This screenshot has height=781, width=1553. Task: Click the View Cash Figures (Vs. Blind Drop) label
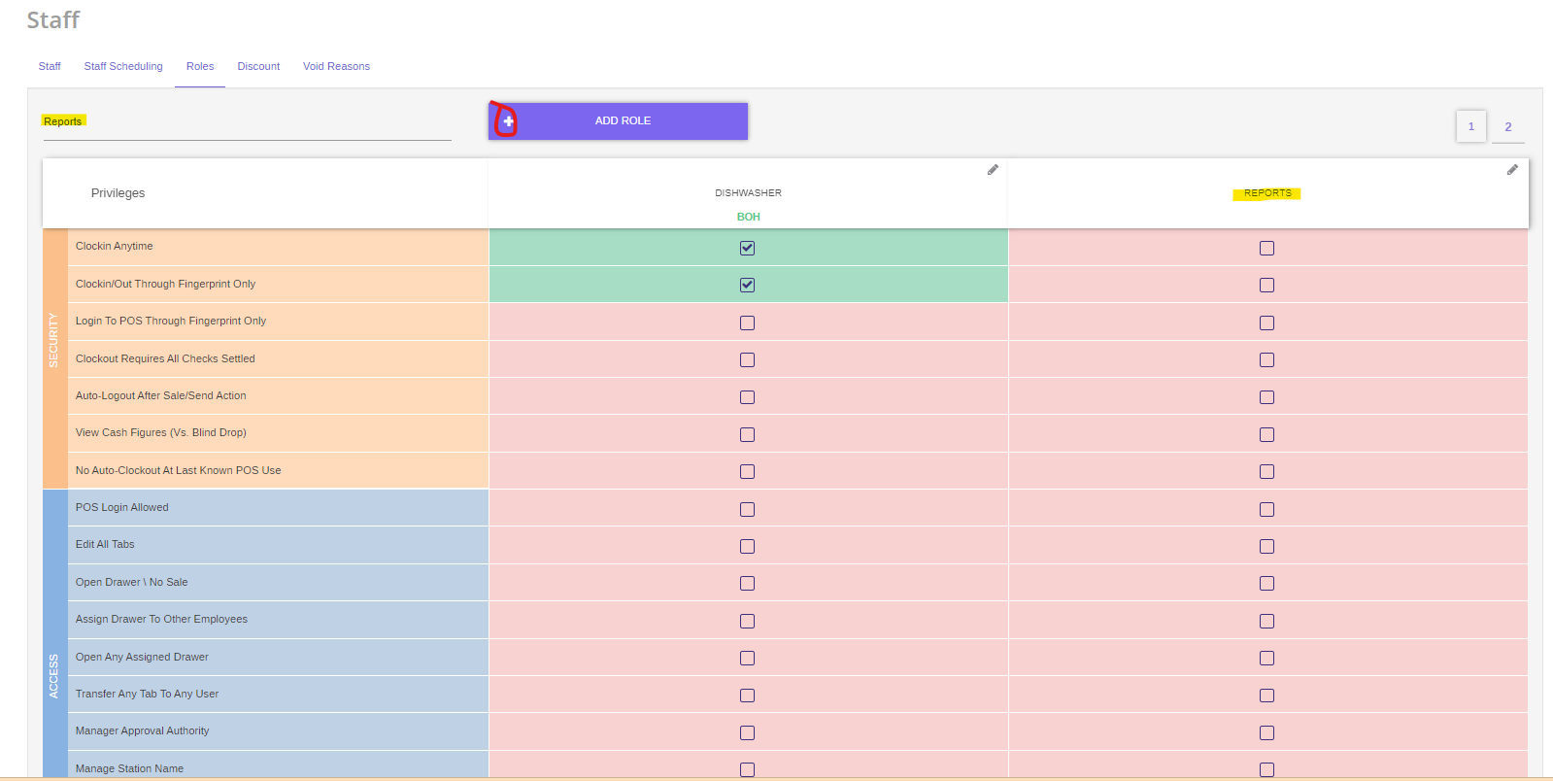tap(160, 432)
